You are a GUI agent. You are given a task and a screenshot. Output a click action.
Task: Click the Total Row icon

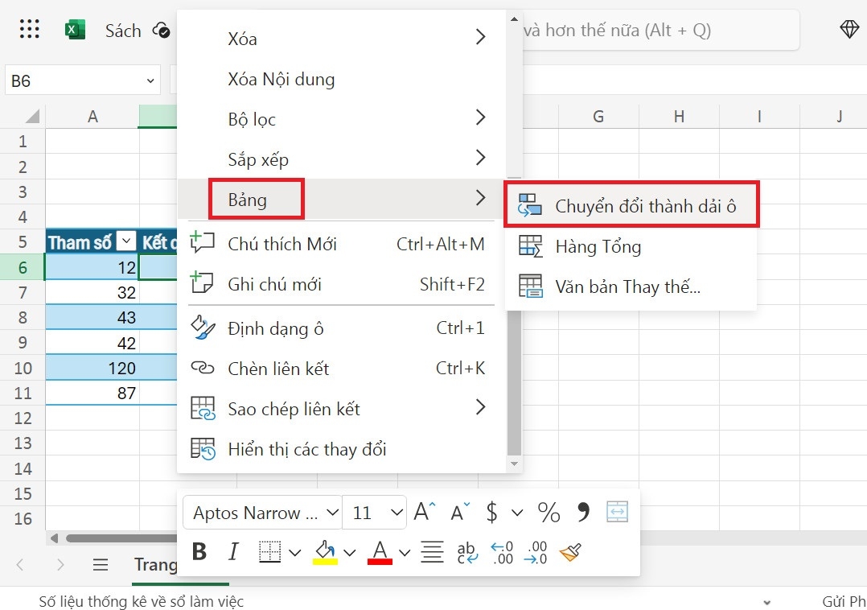(530, 245)
